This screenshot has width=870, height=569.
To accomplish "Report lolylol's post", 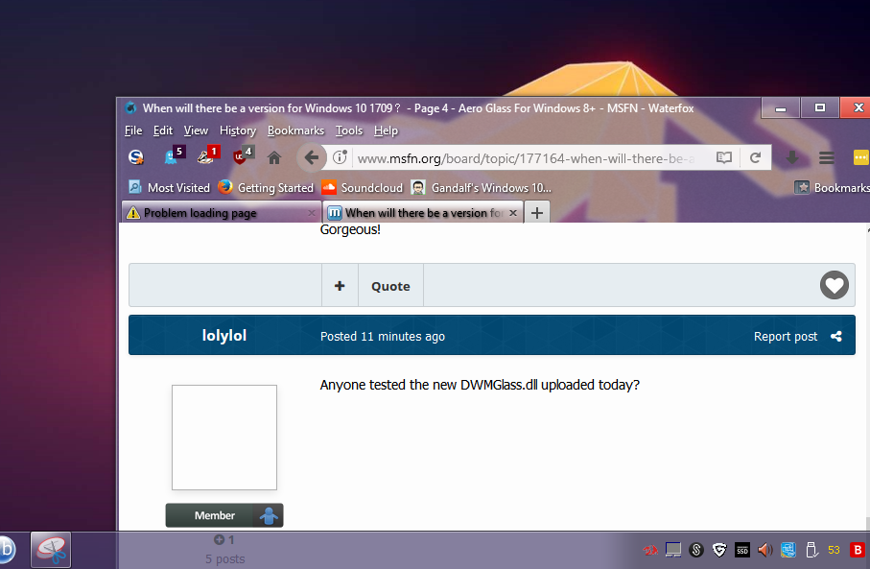I will (785, 337).
